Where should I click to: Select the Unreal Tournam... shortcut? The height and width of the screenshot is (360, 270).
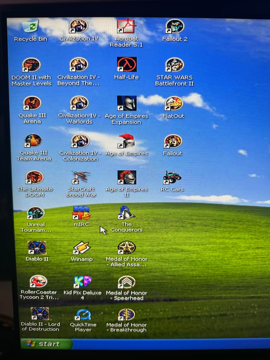36,213
